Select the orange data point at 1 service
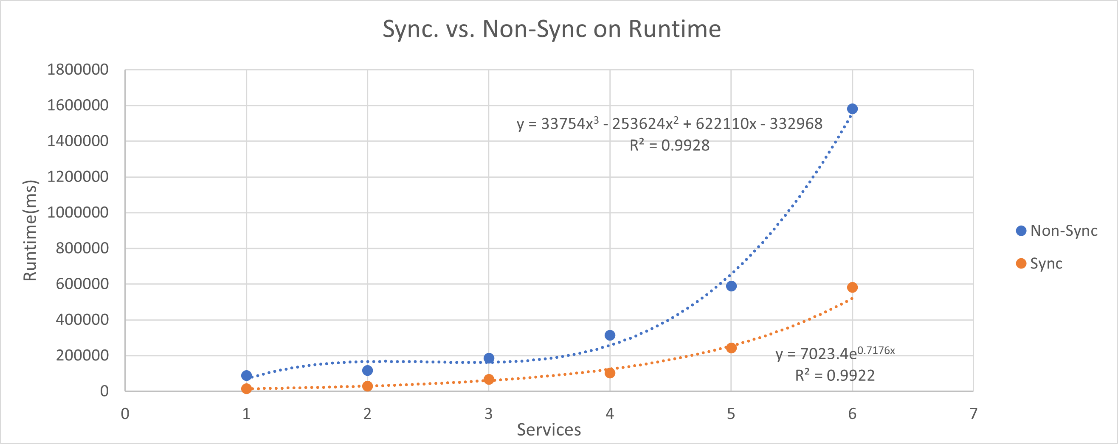 [246, 388]
